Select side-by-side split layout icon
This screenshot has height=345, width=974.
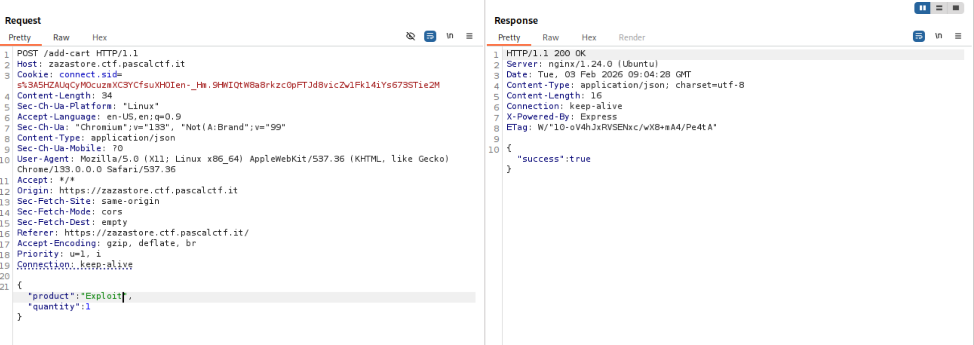[x=922, y=8]
